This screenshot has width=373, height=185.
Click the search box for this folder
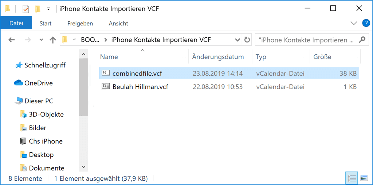(306, 40)
